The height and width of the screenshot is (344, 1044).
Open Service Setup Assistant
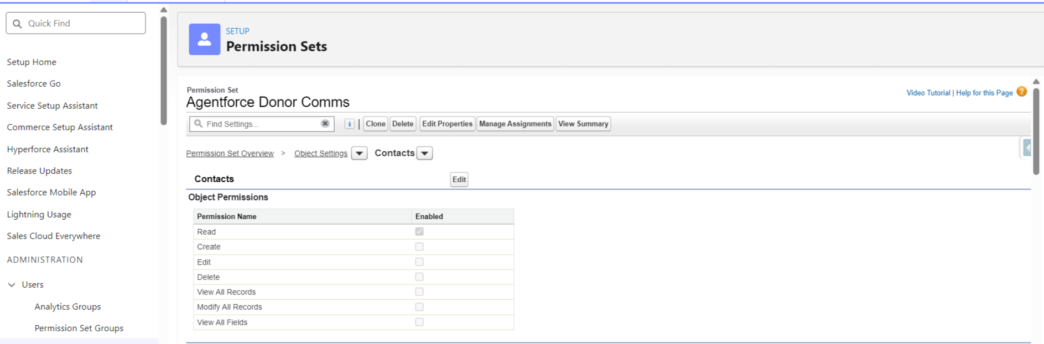(52, 105)
